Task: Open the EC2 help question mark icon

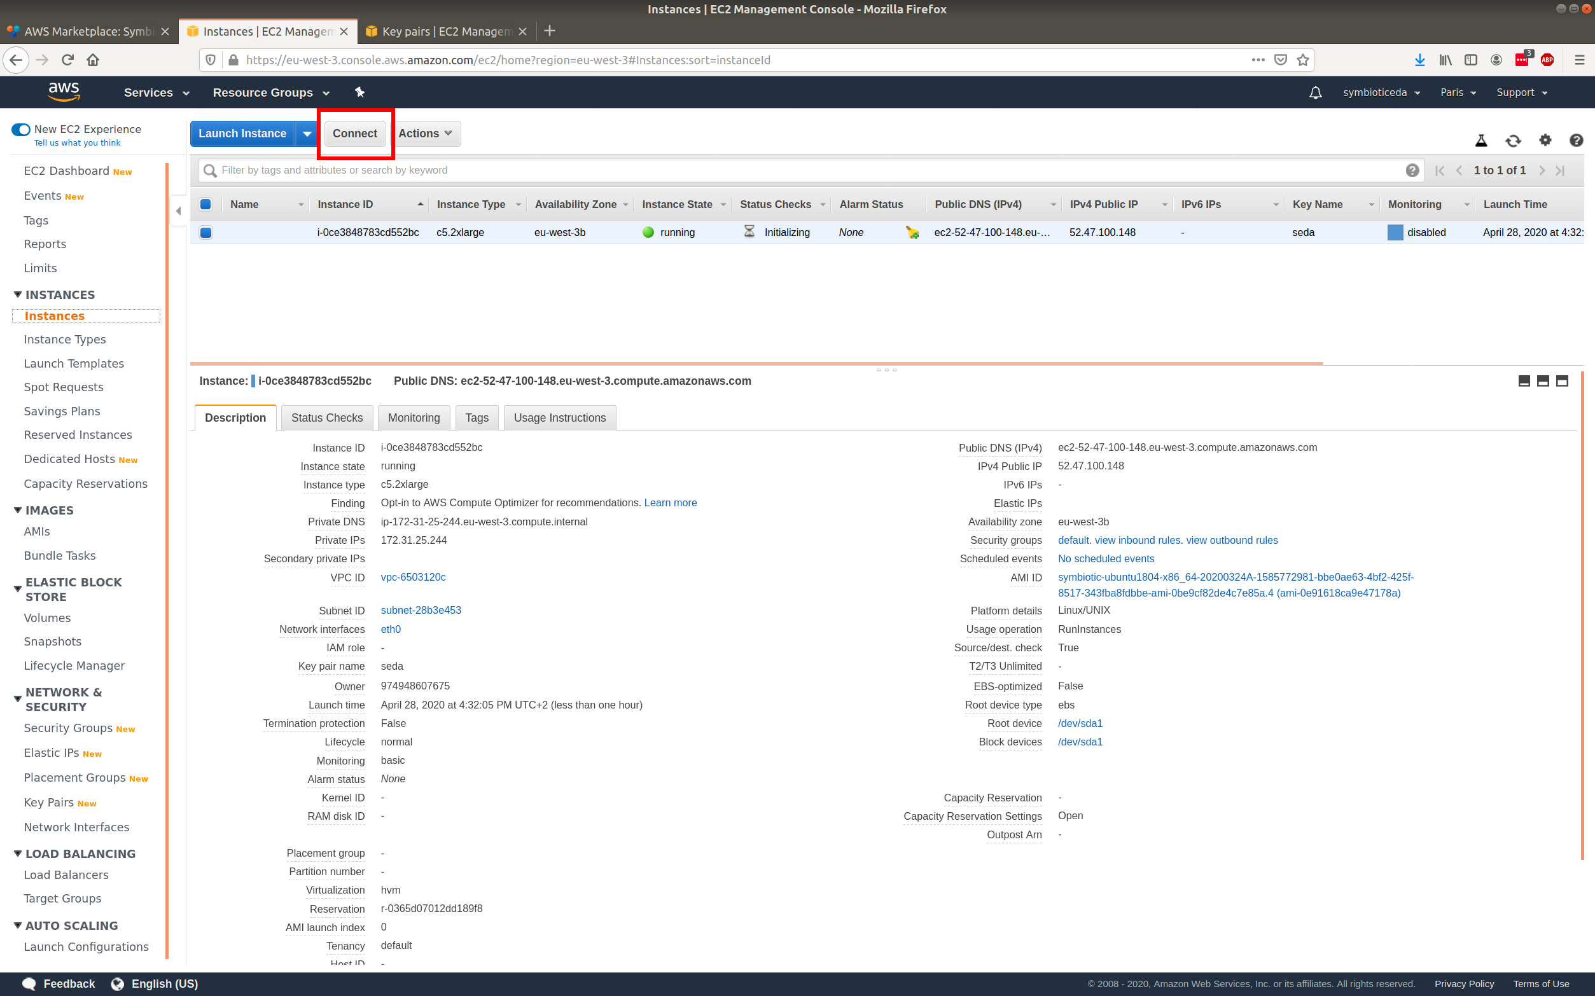Action: click(x=1576, y=141)
